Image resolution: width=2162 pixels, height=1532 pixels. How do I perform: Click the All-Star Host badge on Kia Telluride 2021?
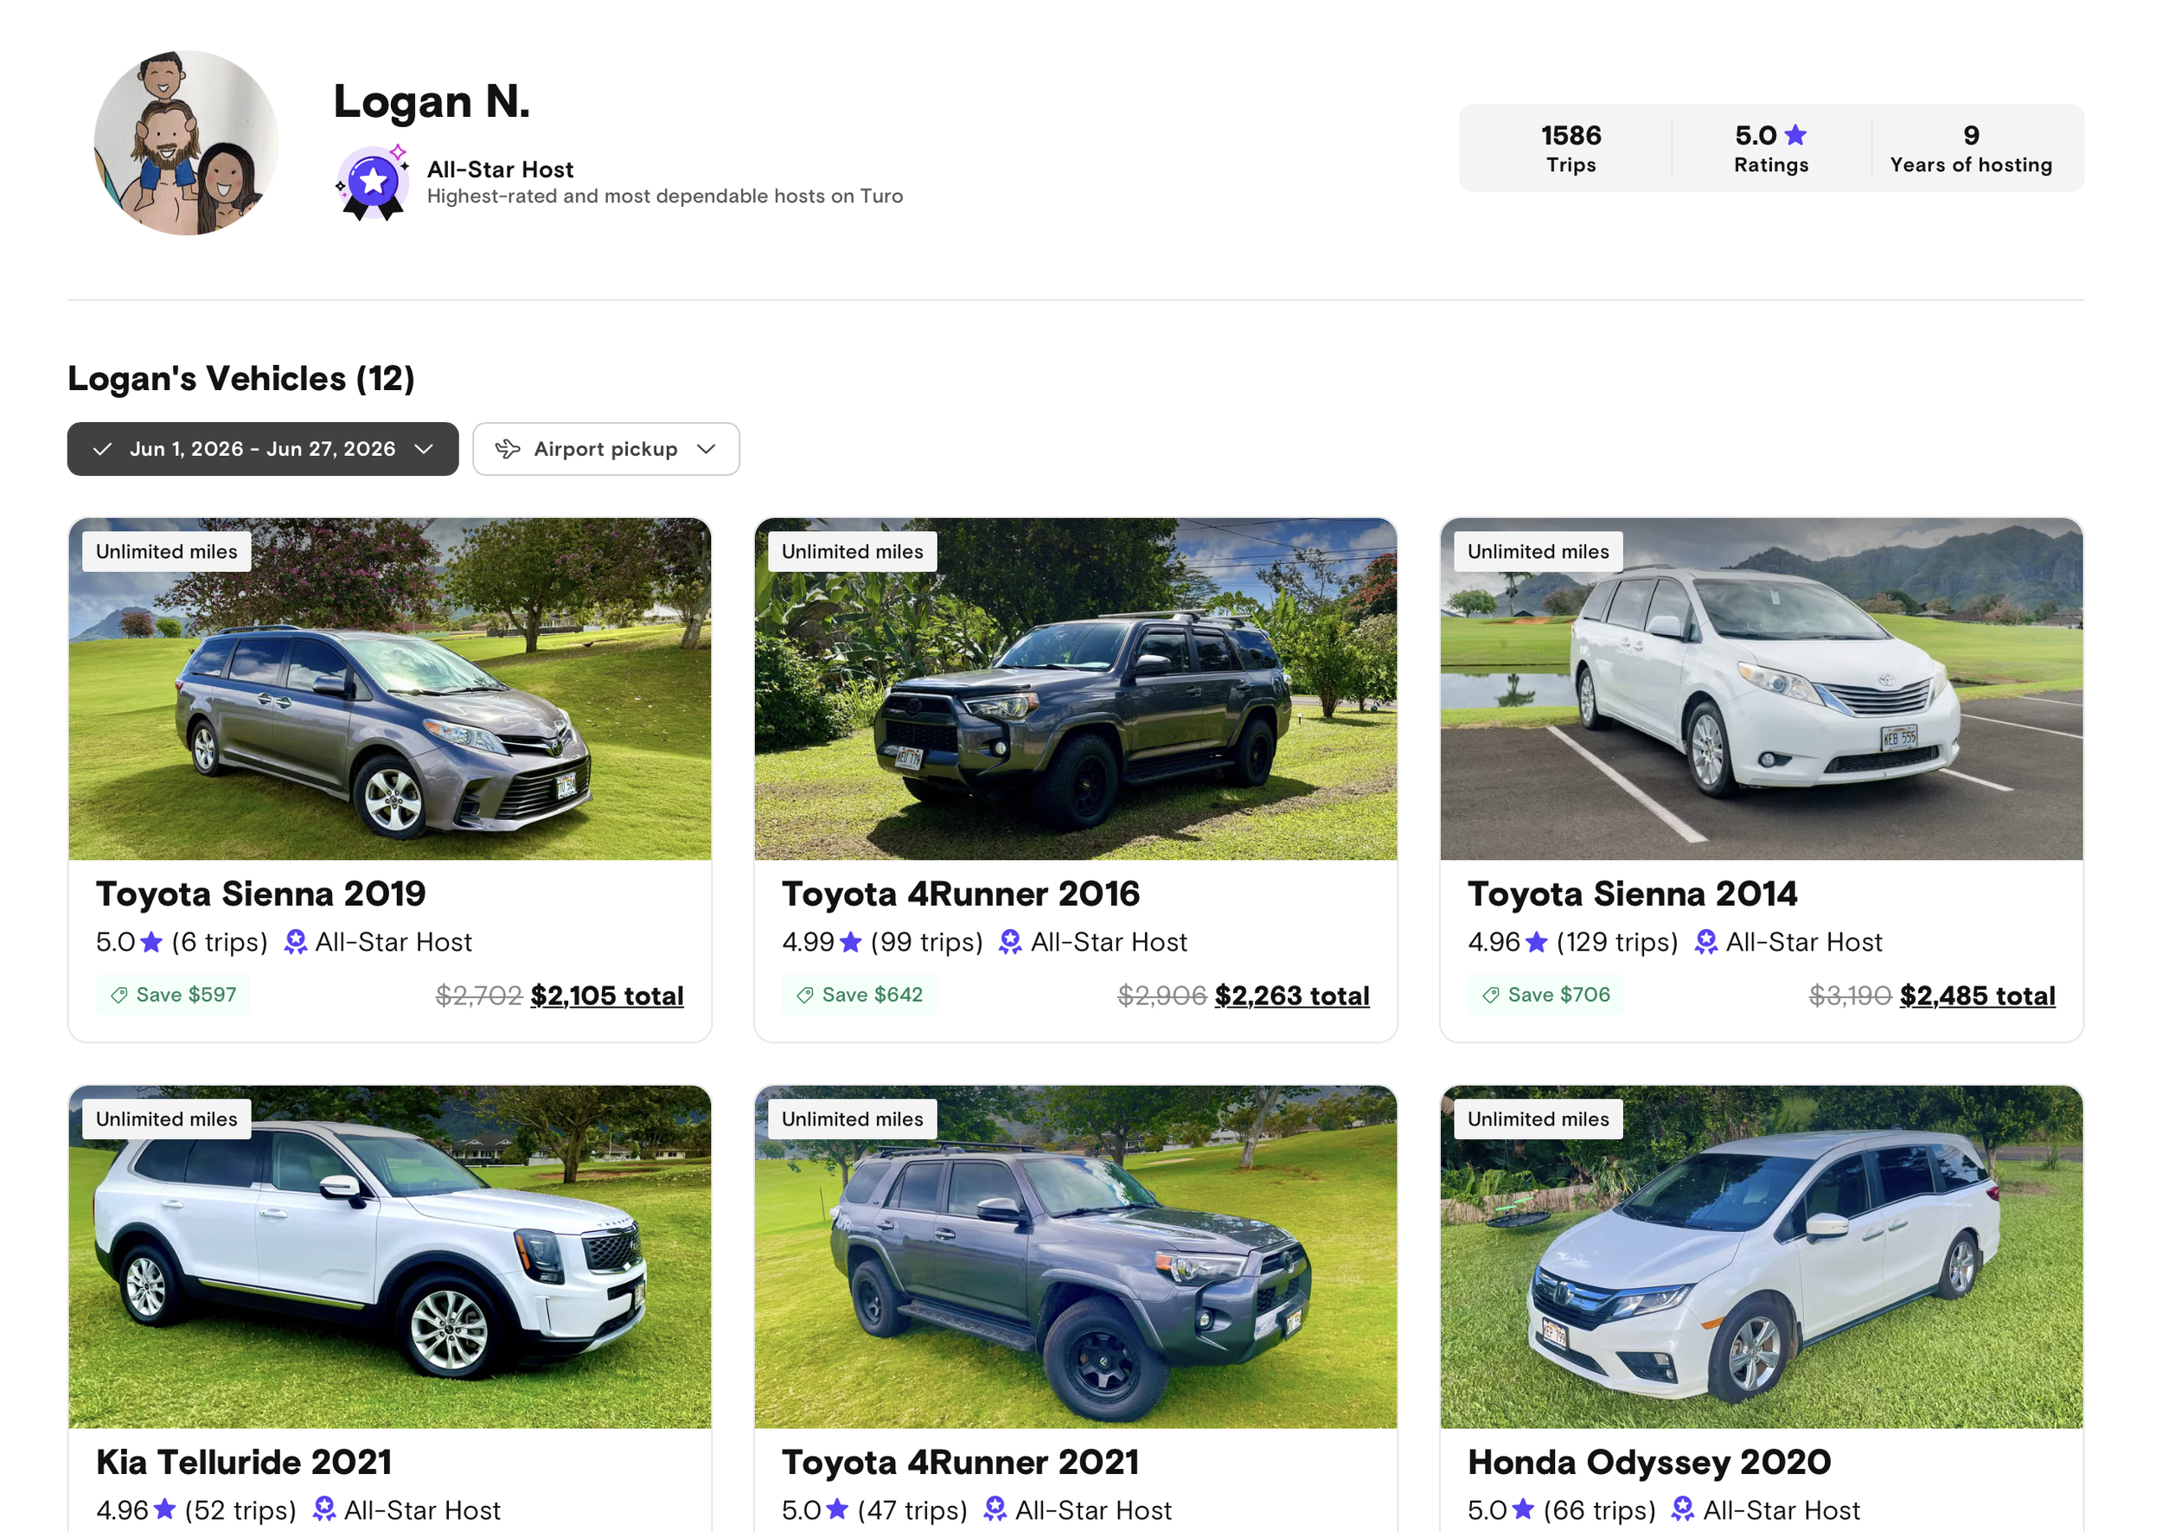pos(324,1509)
